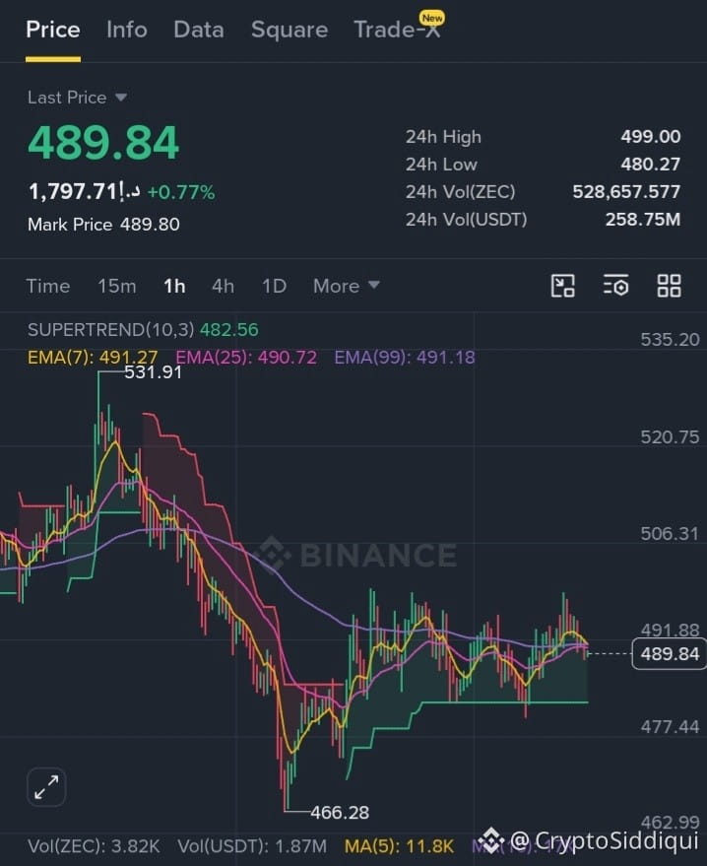The height and width of the screenshot is (866, 707).
Task: Select the 4h interval
Action: [x=223, y=286]
